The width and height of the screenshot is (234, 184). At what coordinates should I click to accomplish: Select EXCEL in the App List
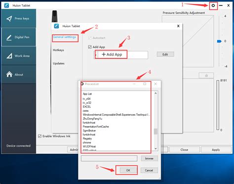click(x=87, y=107)
